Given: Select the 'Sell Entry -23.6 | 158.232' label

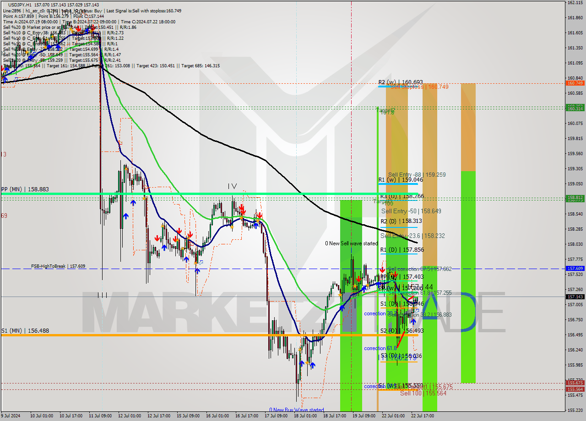Looking at the screenshot, I should pos(412,236).
